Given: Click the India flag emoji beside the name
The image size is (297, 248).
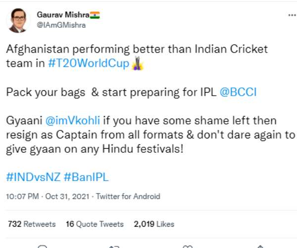Looking at the screenshot, I should pyautogui.click(x=95, y=15).
